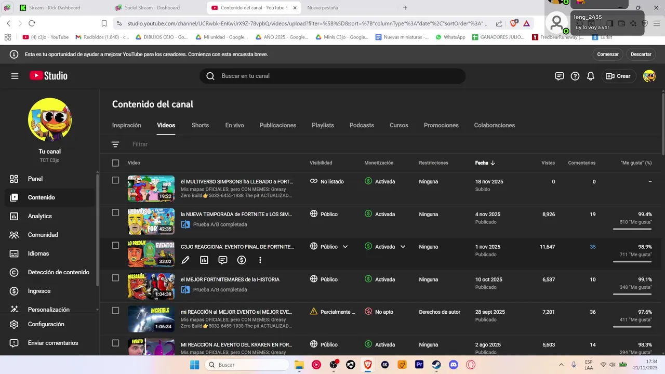Open Premiere Pro from the taskbar
The width and height of the screenshot is (665, 374).
419,365
